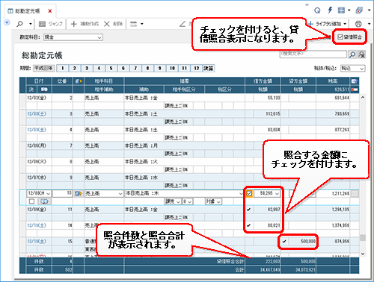The image size is (374, 282).
Task: Click the ジャンプ toolbar button
Action: click(51, 24)
